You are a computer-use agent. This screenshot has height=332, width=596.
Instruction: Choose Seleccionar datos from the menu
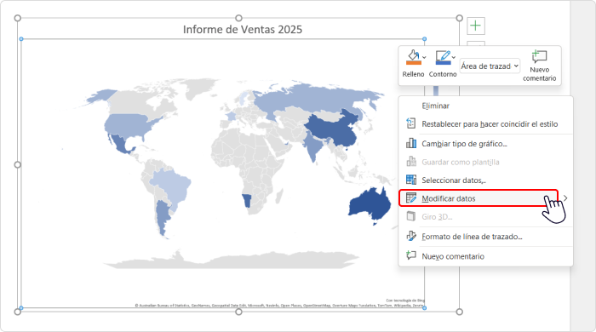click(454, 180)
